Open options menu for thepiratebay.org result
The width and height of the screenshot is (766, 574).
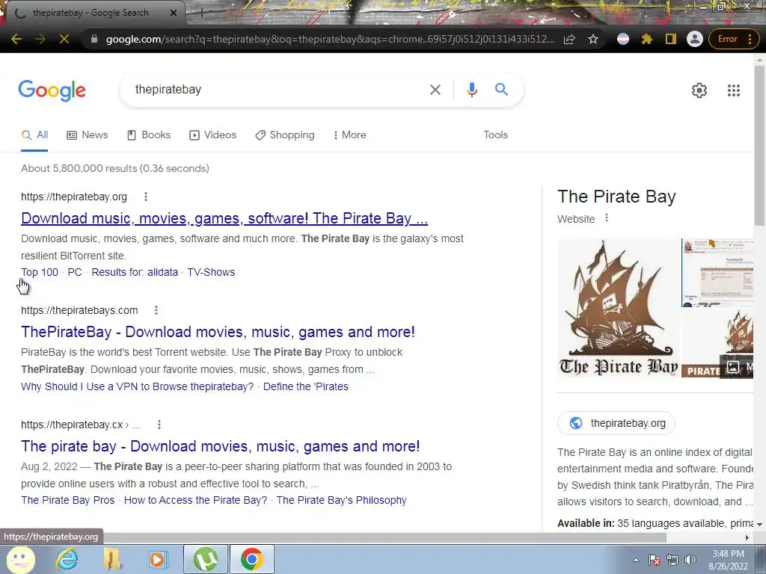coord(146,197)
